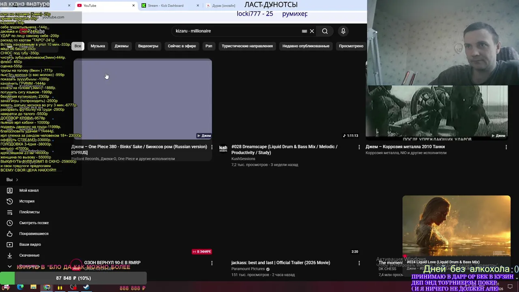Image resolution: width=519 pixels, height=292 pixels.
Task: Click the yellow app icon in taskbar
Action: (x=60, y=288)
